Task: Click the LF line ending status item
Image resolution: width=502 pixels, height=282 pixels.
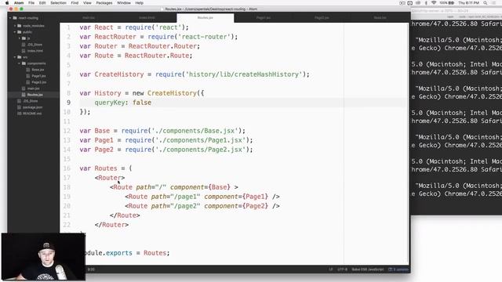Action: click(331, 269)
